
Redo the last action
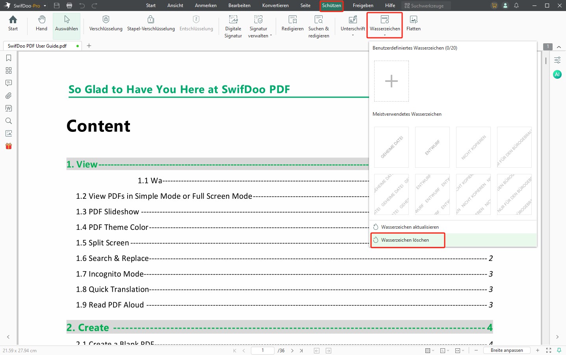pyautogui.click(x=95, y=6)
